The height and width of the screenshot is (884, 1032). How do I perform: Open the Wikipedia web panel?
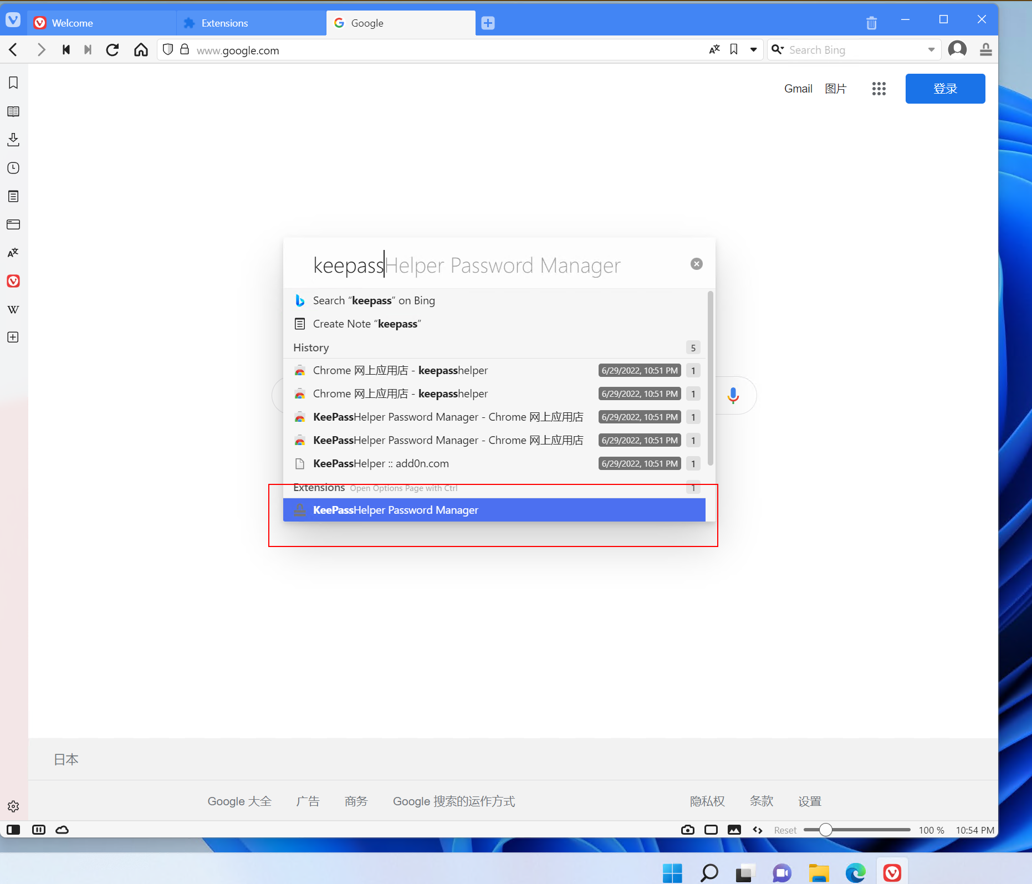[x=13, y=309]
